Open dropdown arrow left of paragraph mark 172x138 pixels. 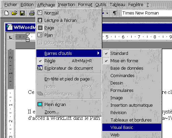(x=107, y=13)
